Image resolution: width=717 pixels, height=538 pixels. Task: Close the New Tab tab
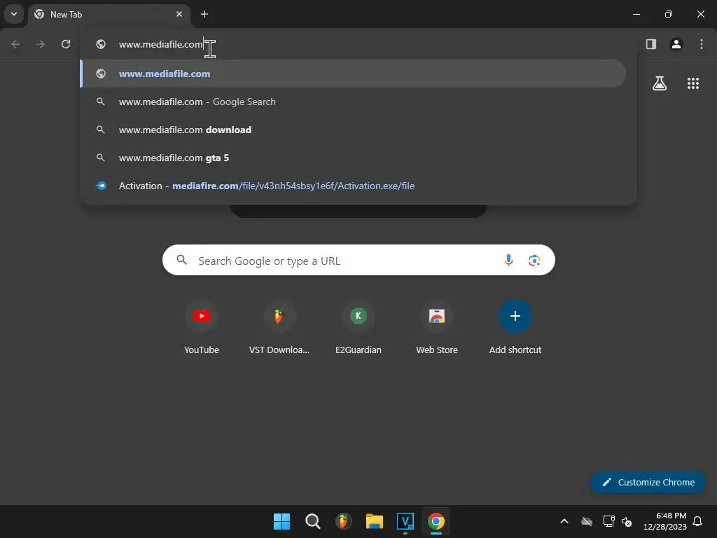point(179,14)
